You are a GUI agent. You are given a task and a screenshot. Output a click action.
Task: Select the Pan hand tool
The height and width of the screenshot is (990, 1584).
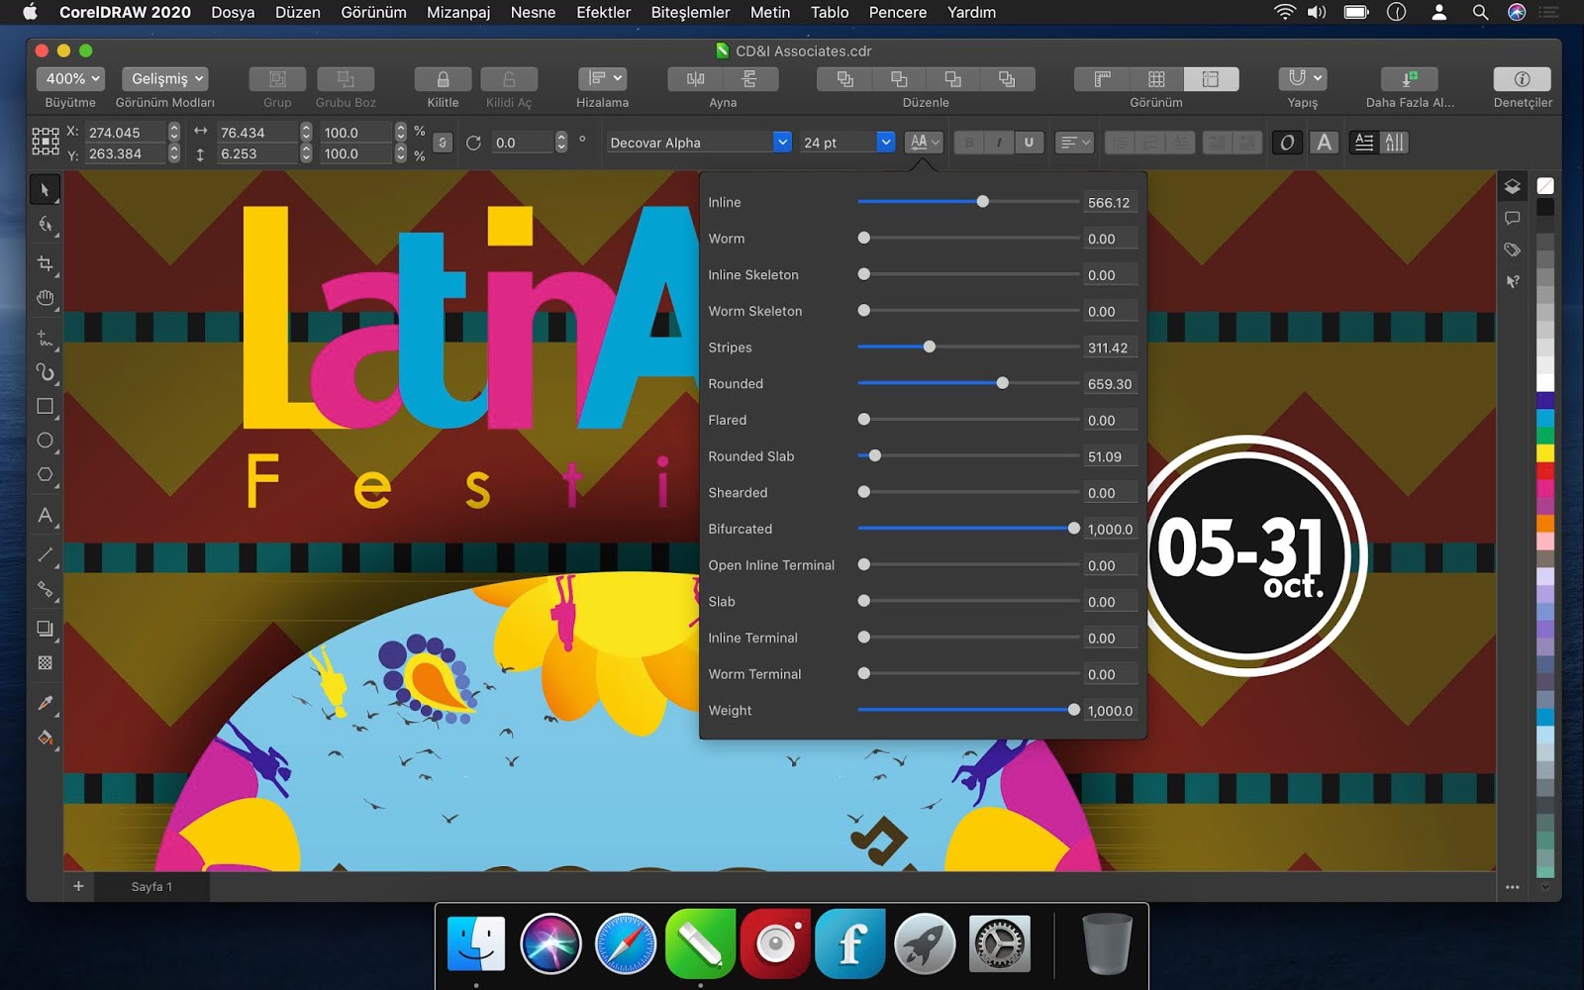(x=45, y=299)
